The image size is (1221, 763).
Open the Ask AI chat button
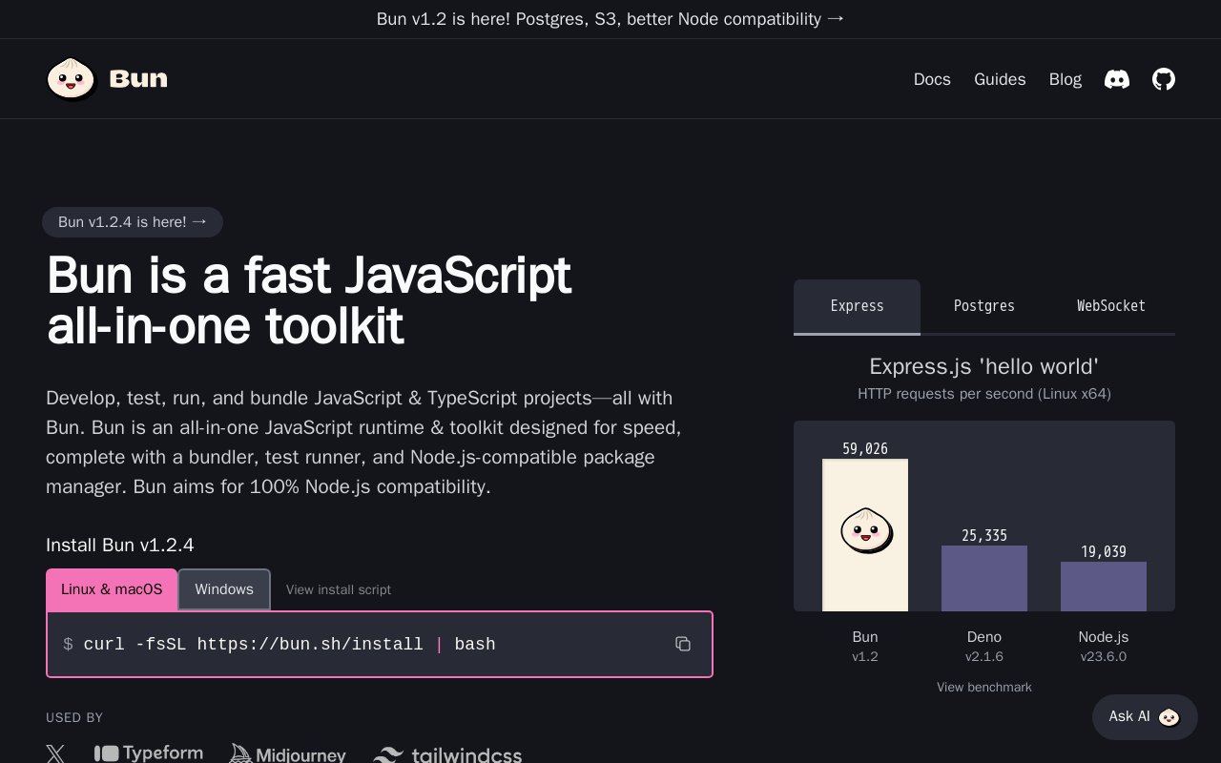coord(1145,716)
